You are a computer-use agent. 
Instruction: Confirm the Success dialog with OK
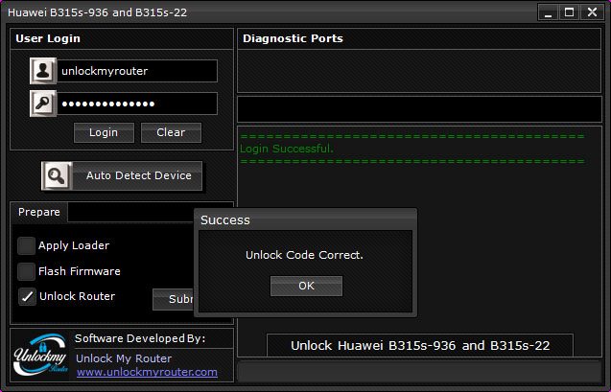306,287
